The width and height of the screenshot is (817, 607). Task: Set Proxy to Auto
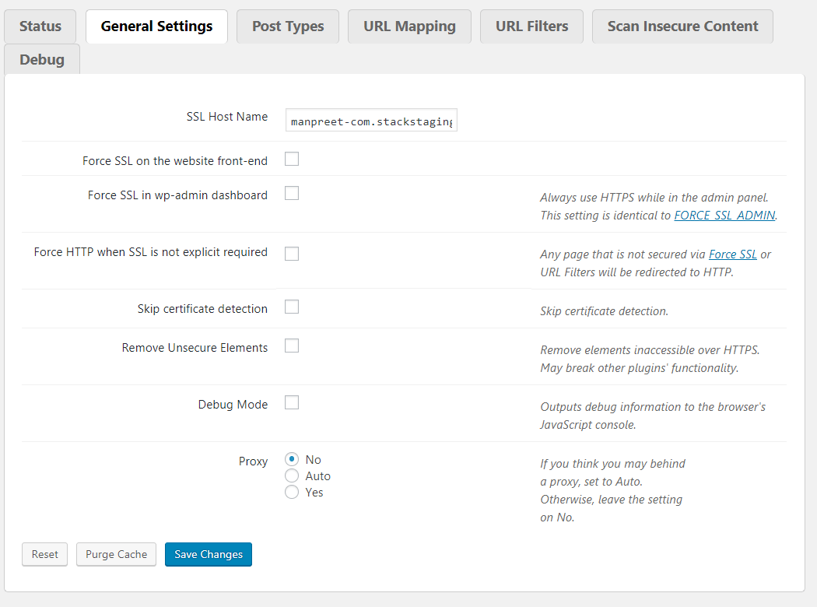[x=292, y=475]
